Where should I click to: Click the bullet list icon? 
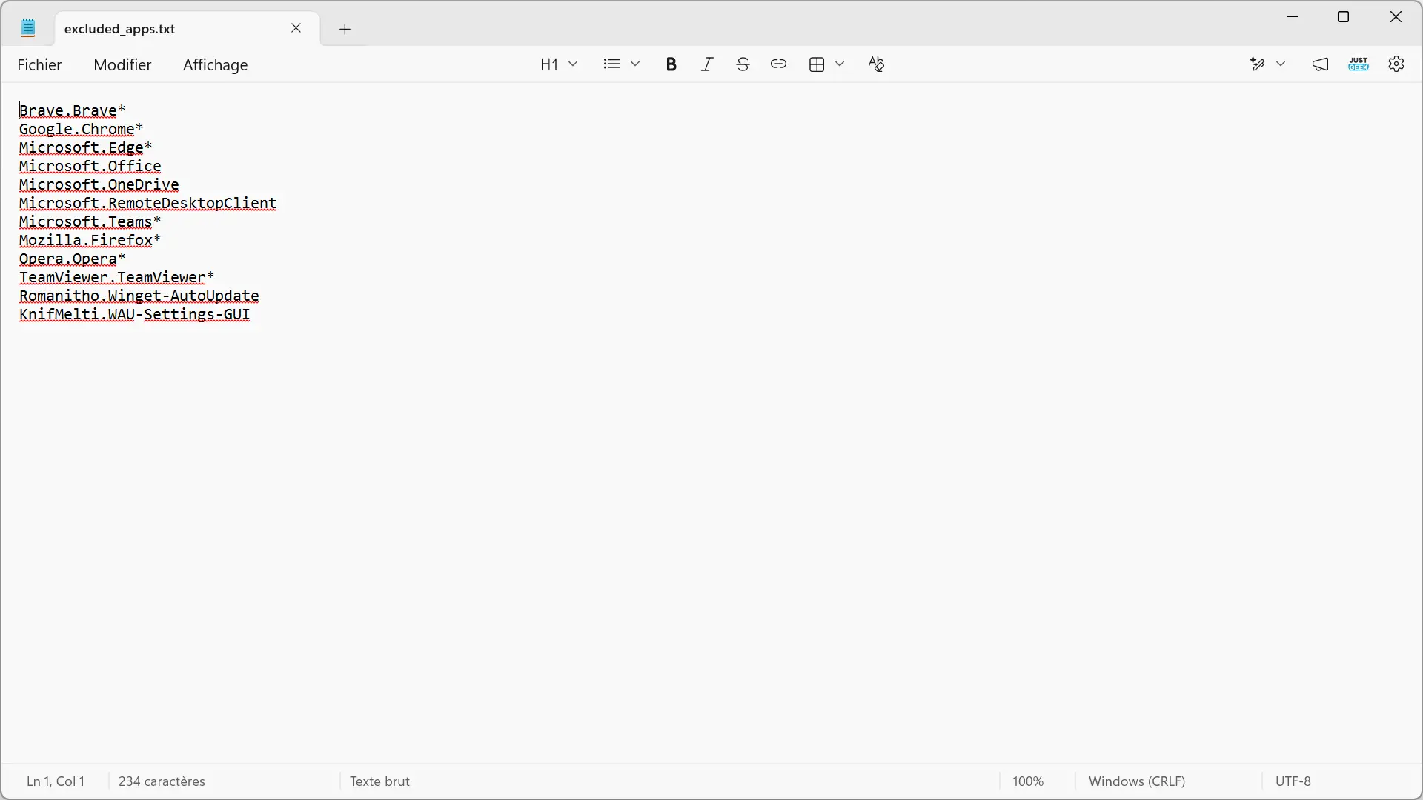[611, 64]
